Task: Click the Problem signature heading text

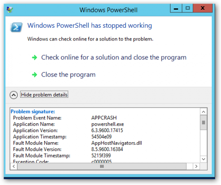Action: (33, 111)
